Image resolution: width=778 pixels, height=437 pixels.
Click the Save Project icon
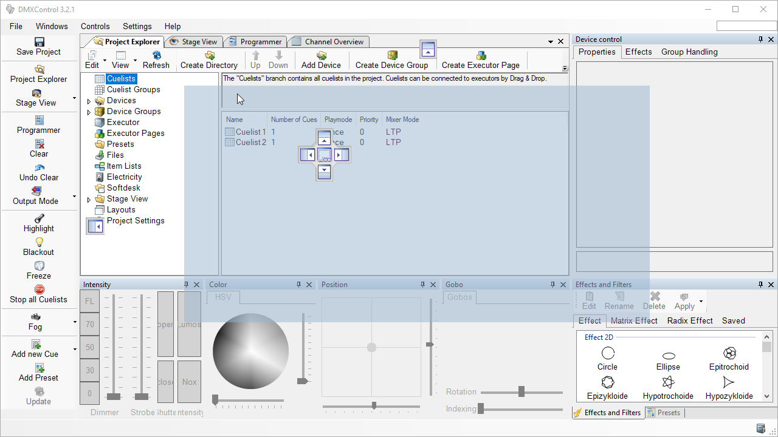click(x=39, y=42)
